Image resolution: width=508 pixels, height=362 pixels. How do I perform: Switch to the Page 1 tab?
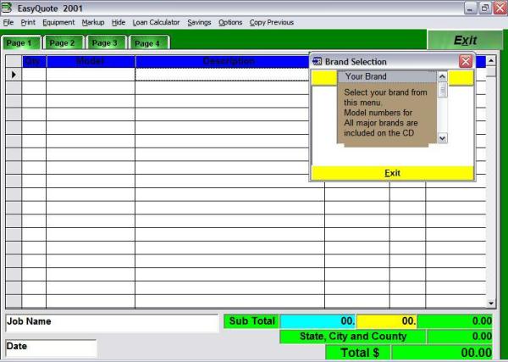[x=21, y=43]
